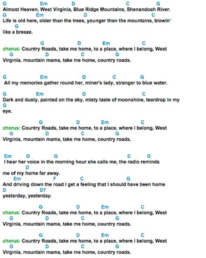
Task: Click the Em chord above 'West Virginia' in first line
Action: (x=44, y=3)
